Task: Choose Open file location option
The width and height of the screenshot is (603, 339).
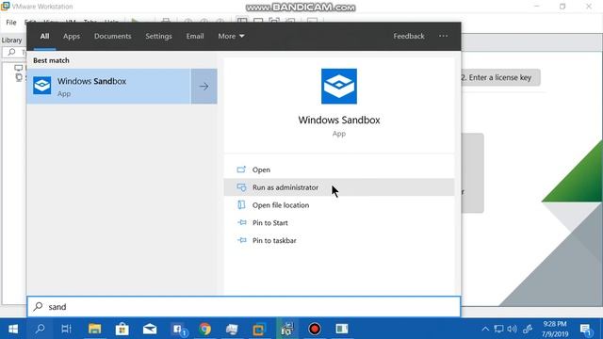Action: (x=281, y=205)
